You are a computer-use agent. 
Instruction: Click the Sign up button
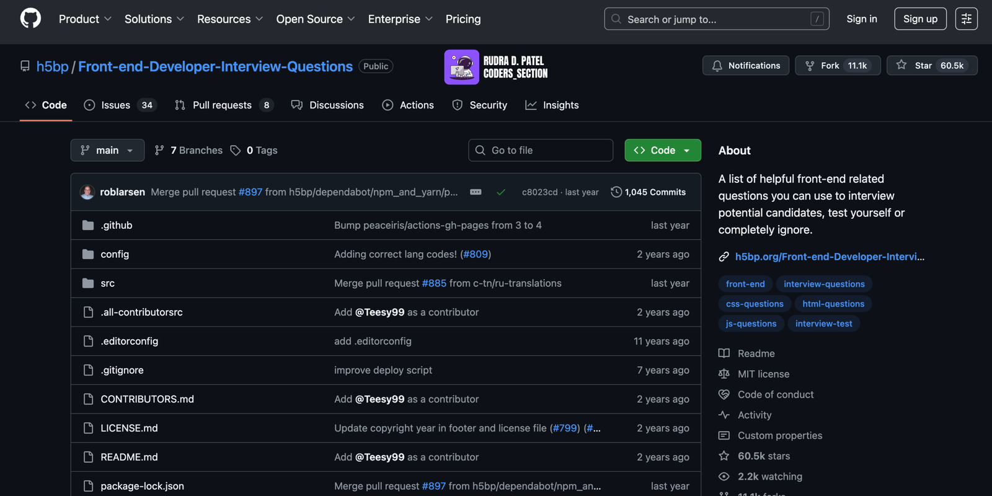pos(919,19)
